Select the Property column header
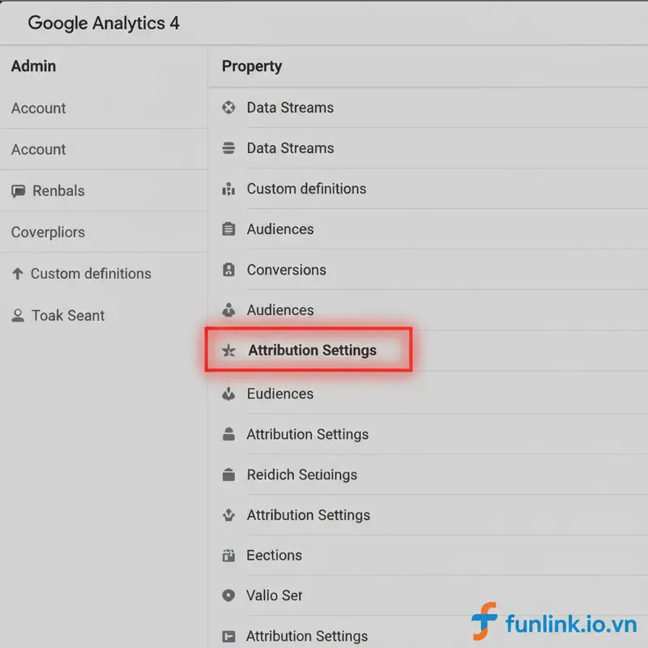The width and height of the screenshot is (648, 648). coord(251,66)
